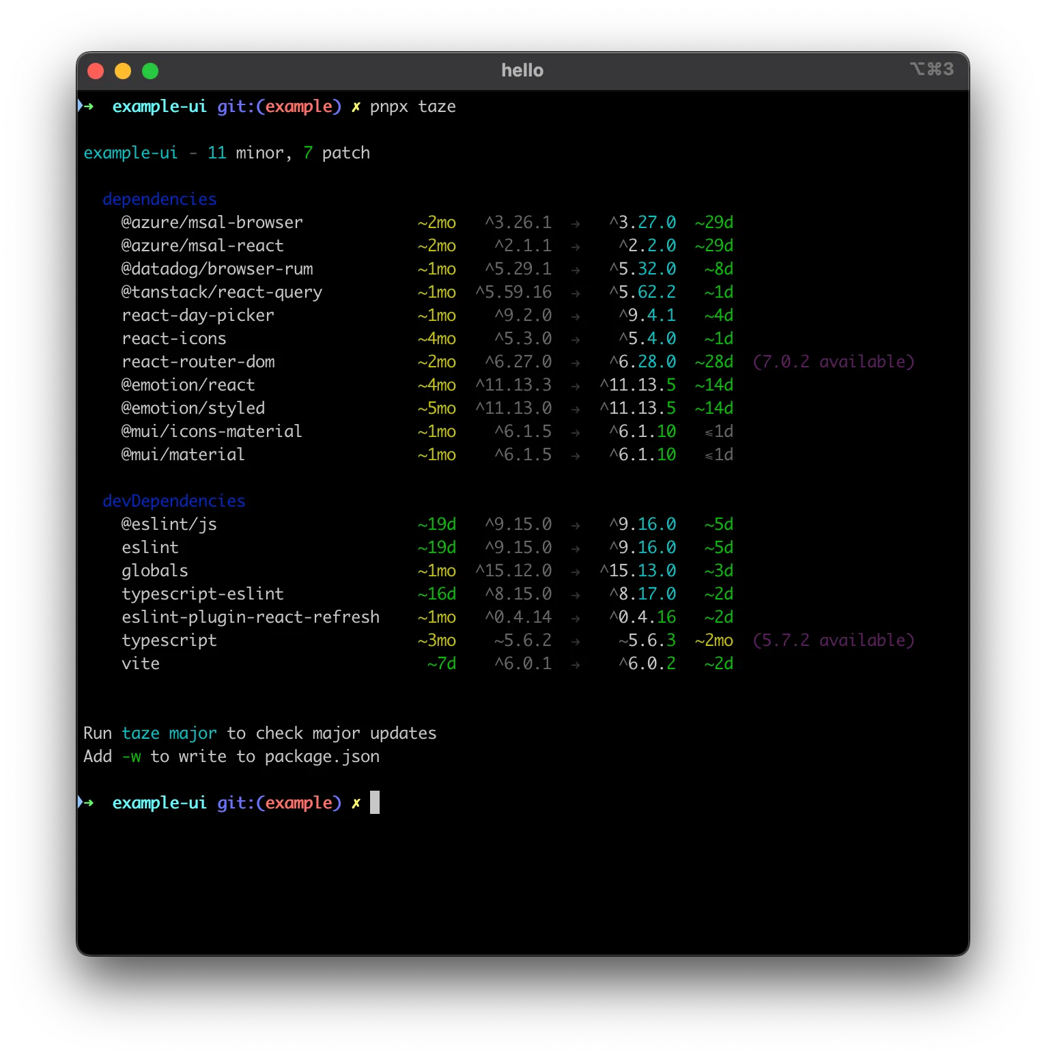Select 'react-day-picker' package name
This screenshot has height=1057, width=1046.
tap(198, 315)
